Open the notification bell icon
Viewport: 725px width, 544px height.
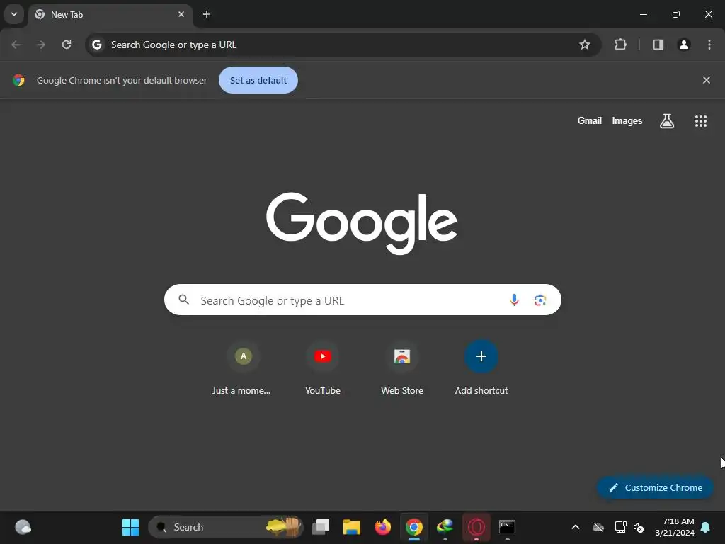click(x=705, y=527)
